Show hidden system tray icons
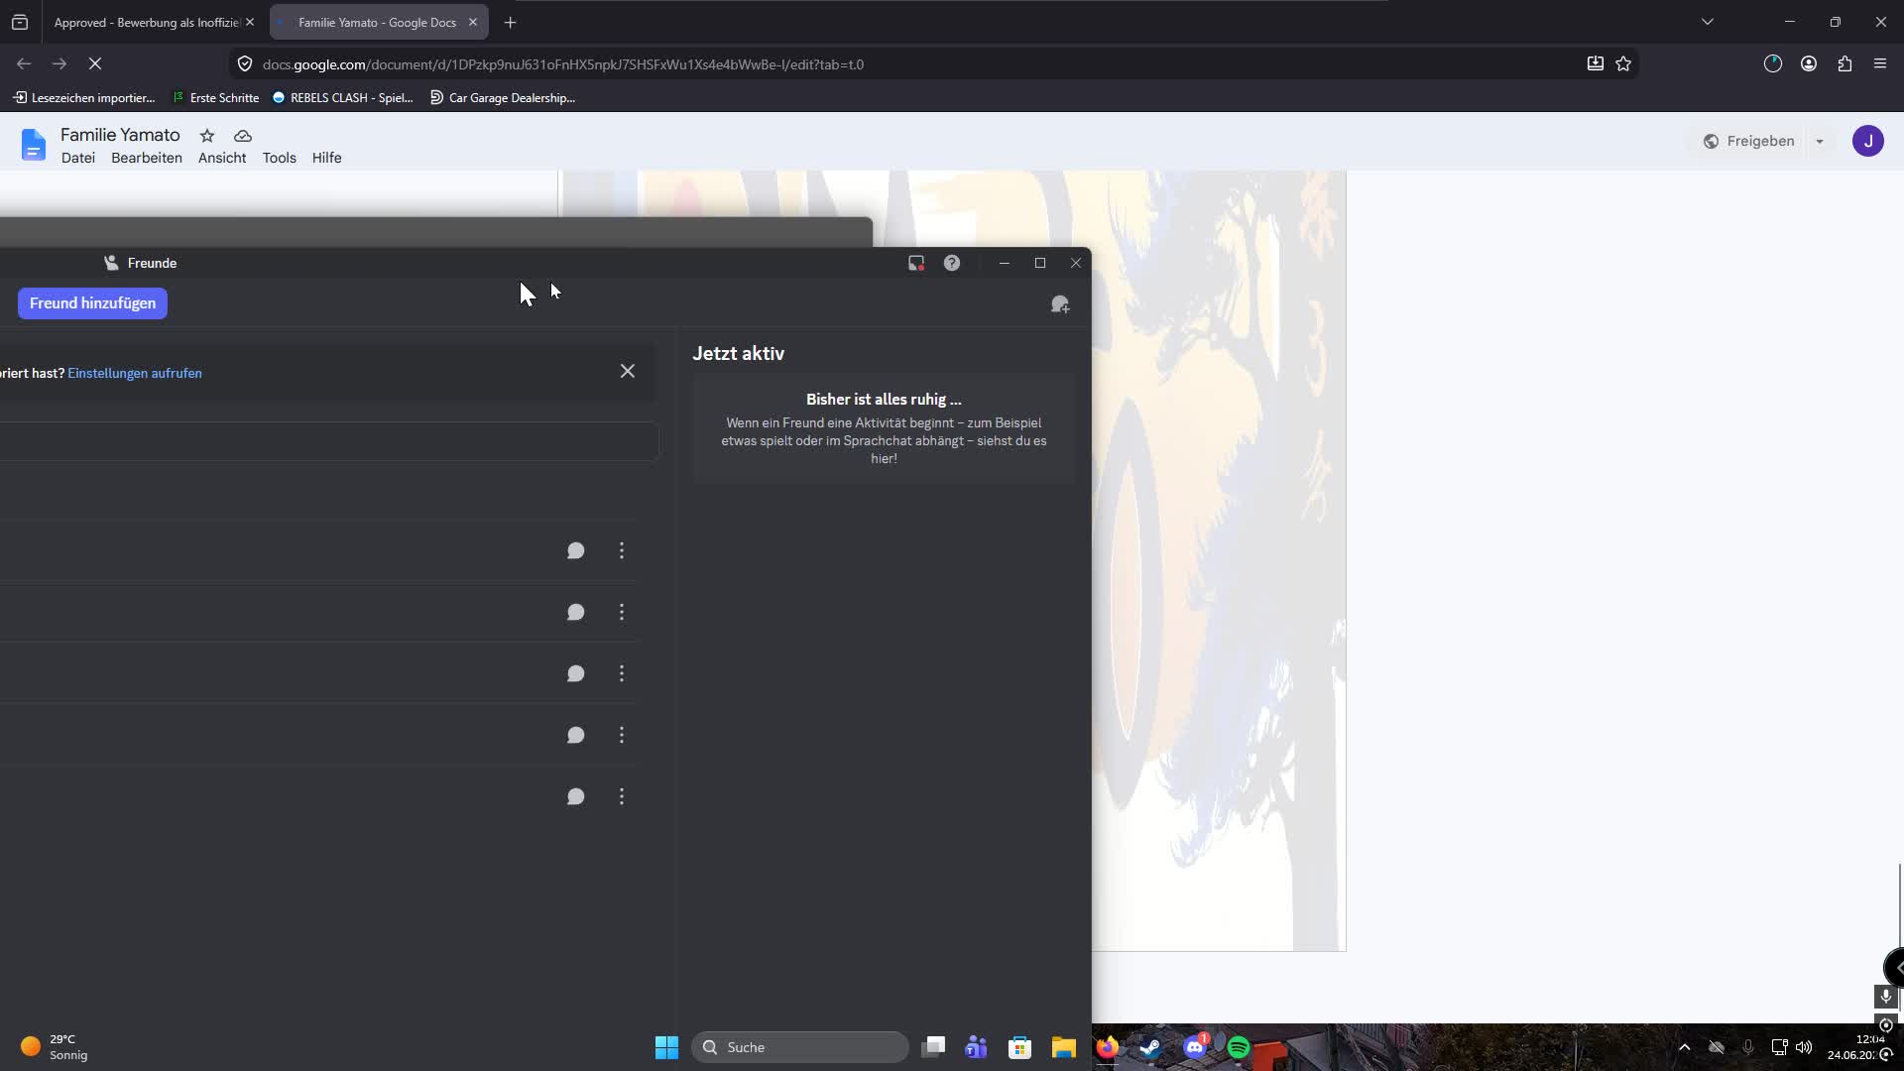The height and width of the screenshot is (1071, 1904). (1684, 1047)
